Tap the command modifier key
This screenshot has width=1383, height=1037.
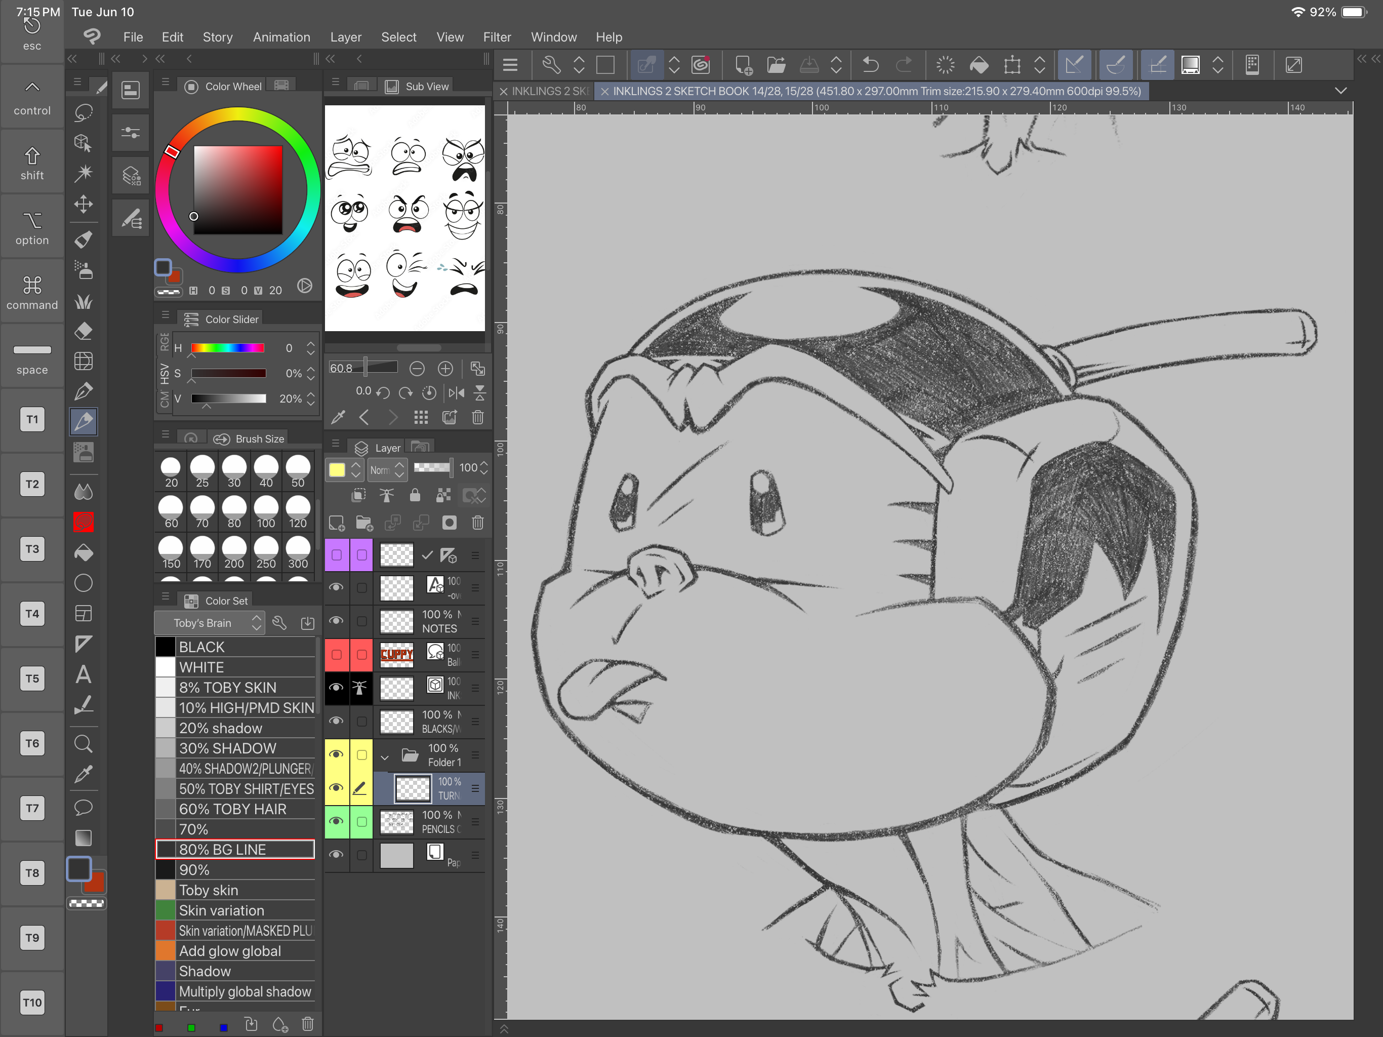[32, 293]
